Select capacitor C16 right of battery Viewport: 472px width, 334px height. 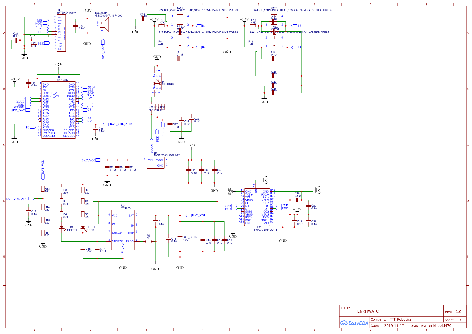224,240
